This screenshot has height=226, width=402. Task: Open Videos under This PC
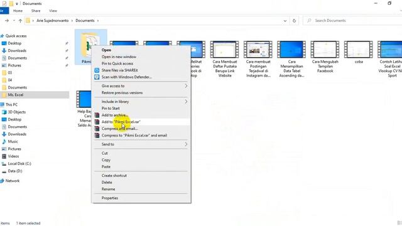click(x=13, y=156)
